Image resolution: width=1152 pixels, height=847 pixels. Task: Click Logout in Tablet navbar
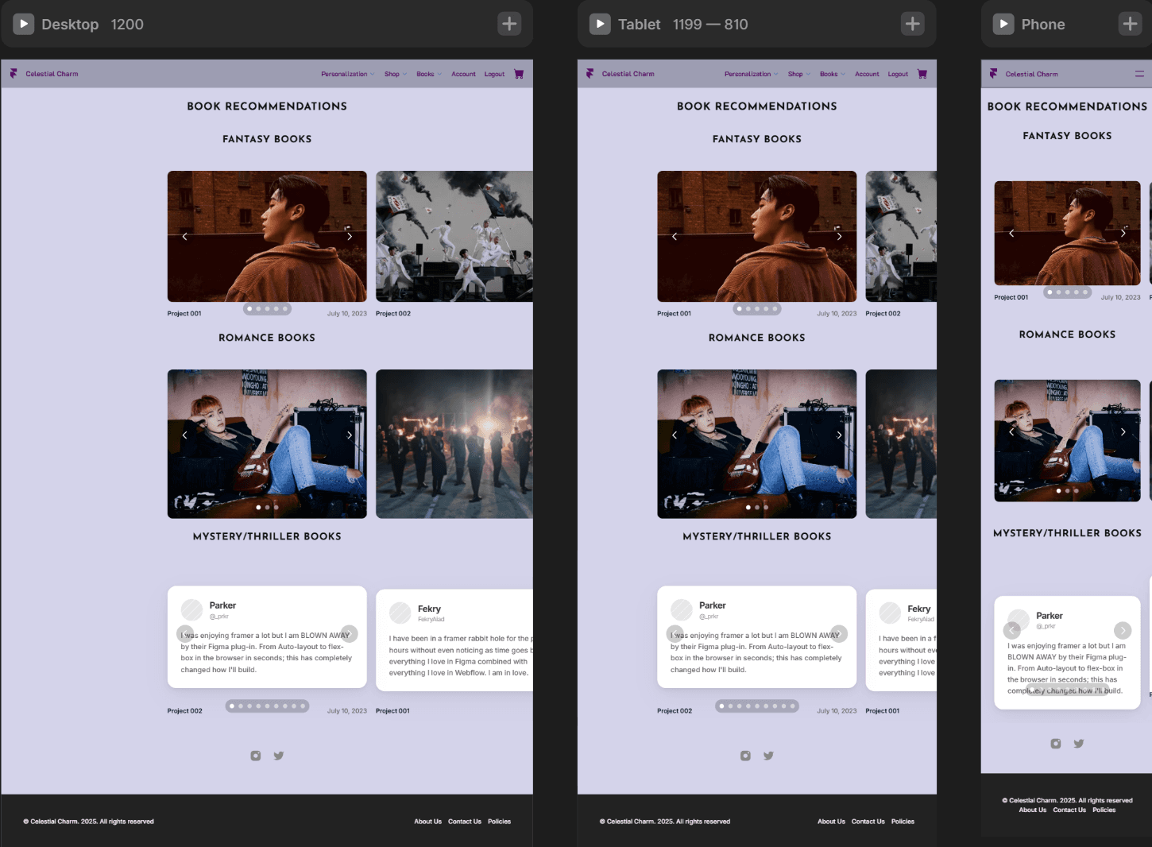pyautogui.click(x=898, y=74)
